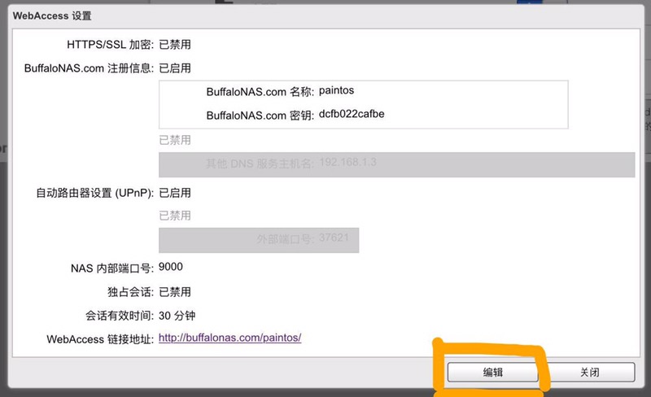Click the WebAccess 设置 dialog title

point(52,15)
